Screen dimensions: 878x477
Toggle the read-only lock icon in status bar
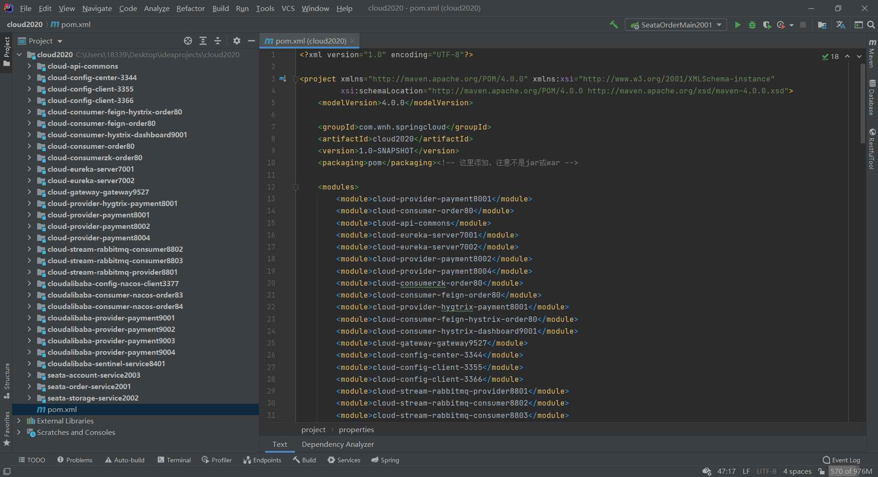[822, 471]
